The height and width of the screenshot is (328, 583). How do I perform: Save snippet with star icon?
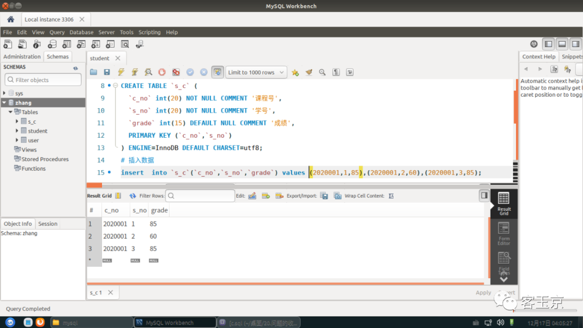pos(295,72)
